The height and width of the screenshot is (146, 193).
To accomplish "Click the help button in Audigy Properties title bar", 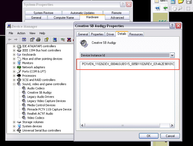I will point(172,26).
